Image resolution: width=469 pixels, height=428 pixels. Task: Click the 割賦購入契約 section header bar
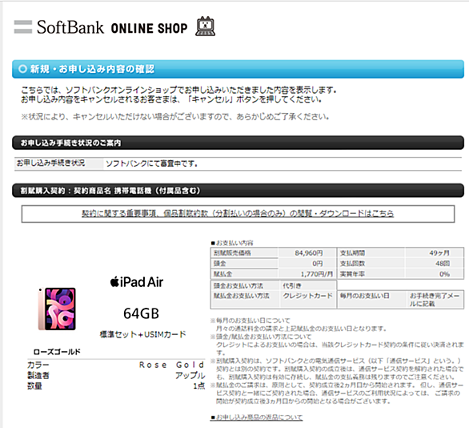pos(238,191)
